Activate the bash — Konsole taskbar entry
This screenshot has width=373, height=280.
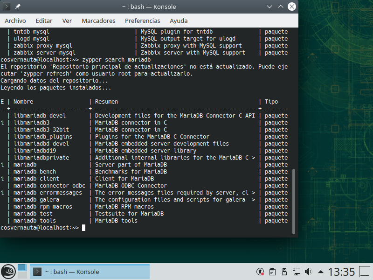click(x=90, y=272)
